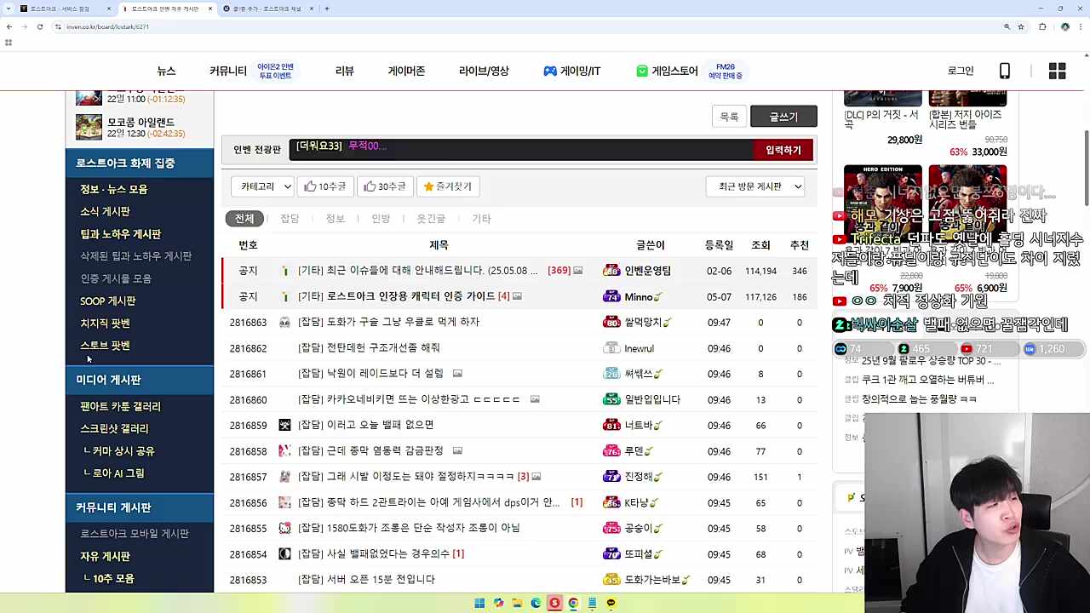Screen dimensions: 1090x613
Task: Click the 목록 list button
Action: coord(729,117)
